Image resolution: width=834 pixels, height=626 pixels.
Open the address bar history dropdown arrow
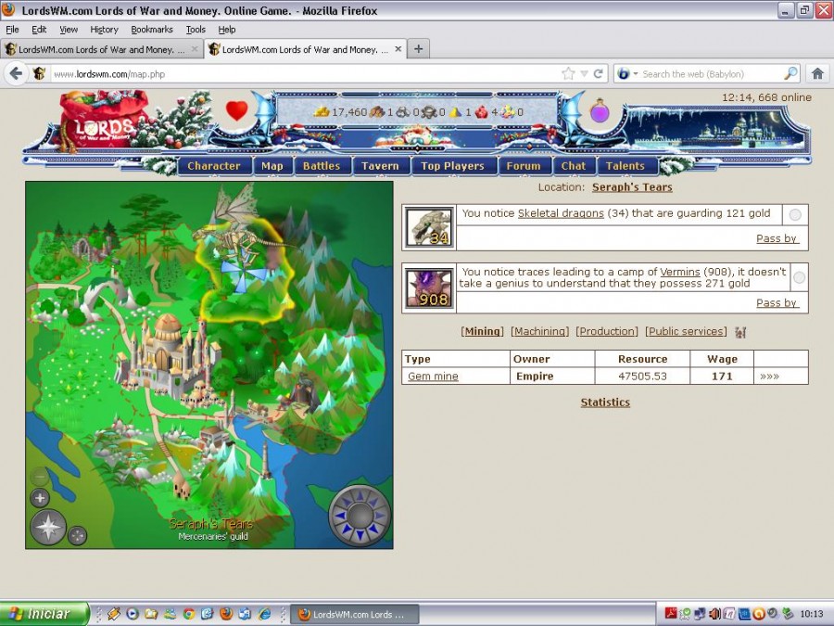point(584,74)
